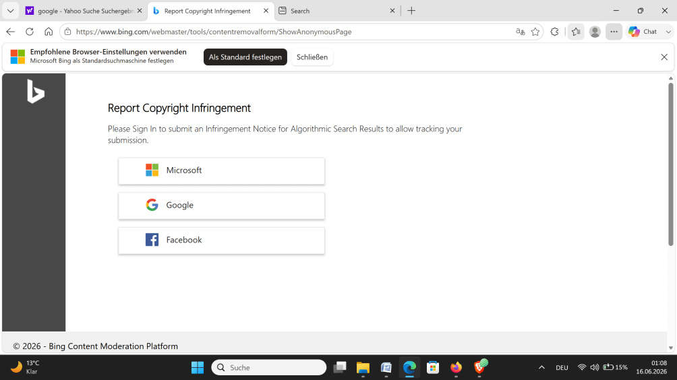Click scroll down arrow of page
Screen dimensions: 677x380
coord(670,348)
